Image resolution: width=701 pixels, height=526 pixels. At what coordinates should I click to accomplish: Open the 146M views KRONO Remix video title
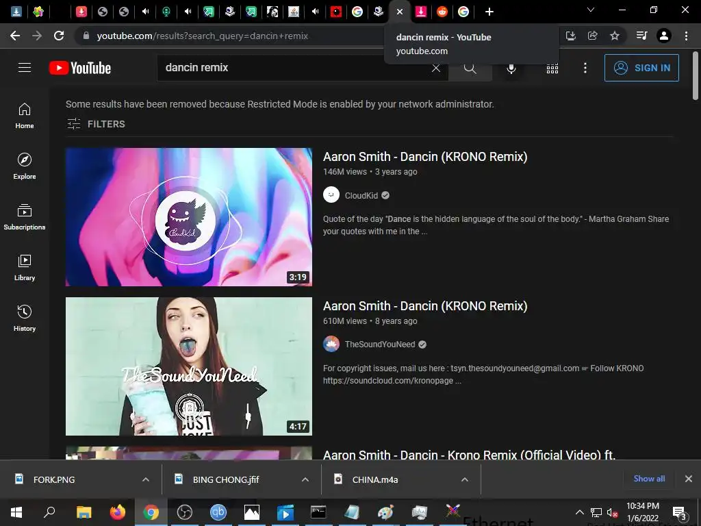point(425,157)
